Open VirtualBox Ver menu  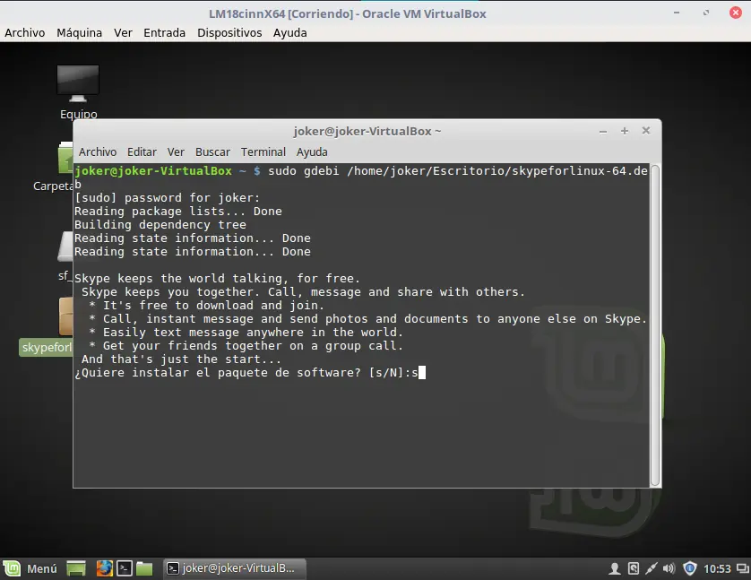[123, 32]
